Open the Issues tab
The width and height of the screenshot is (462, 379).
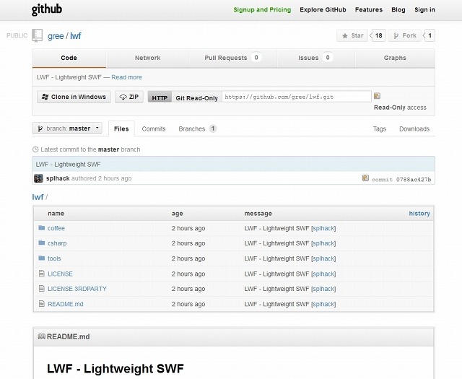(x=316, y=58)
